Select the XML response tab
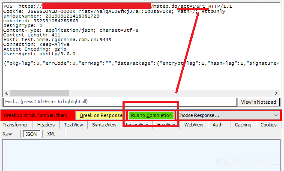Viewport: 284px width, 171px height. click(51, 134)
